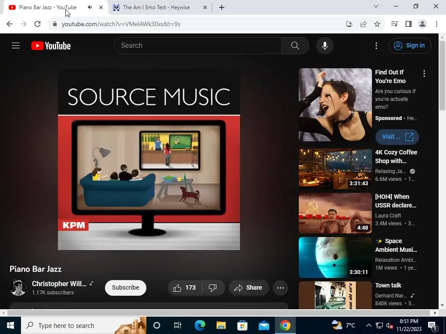
Task: Open 4K Cozy Coffee Shop video thumbnail
Action: click(x=335, y=168)
